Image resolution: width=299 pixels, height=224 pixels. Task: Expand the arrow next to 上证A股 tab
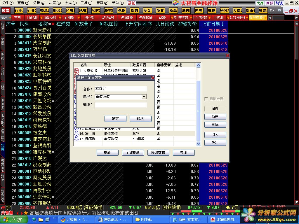[x=41, y=18]
